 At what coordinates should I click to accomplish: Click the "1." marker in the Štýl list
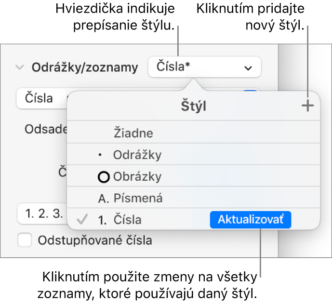point(102,220)
